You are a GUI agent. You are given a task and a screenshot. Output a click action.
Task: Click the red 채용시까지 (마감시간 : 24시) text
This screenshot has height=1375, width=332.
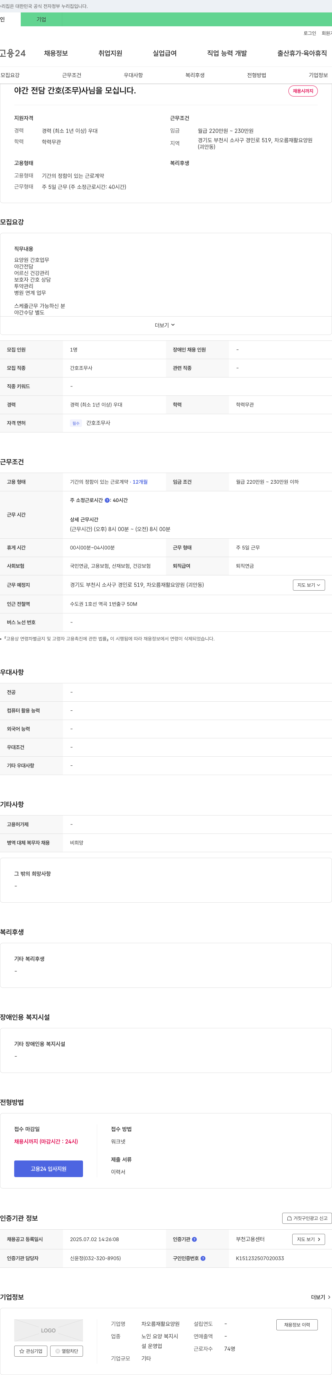(46, 1142)
